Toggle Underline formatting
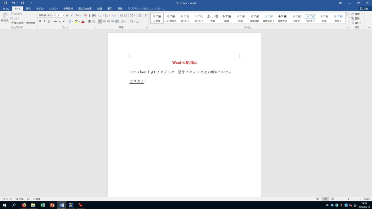 [x=48, y=21]
